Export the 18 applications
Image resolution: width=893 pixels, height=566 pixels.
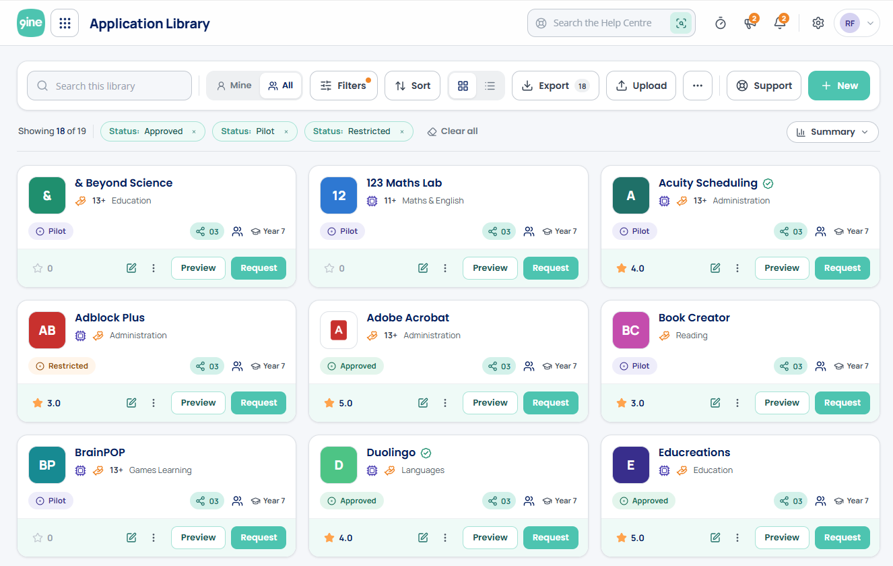pyautogui.click(x=556, y=86)
